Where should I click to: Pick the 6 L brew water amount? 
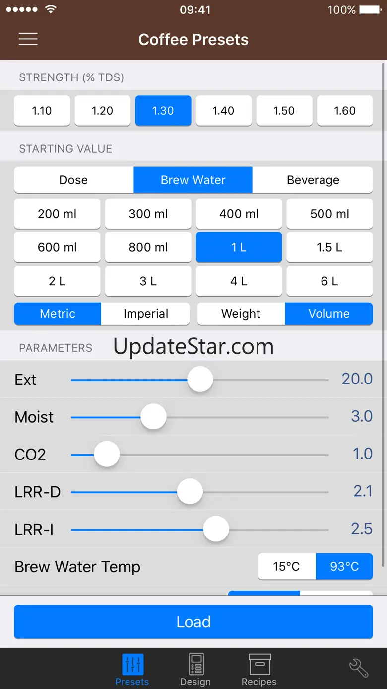tap(329, 281)
